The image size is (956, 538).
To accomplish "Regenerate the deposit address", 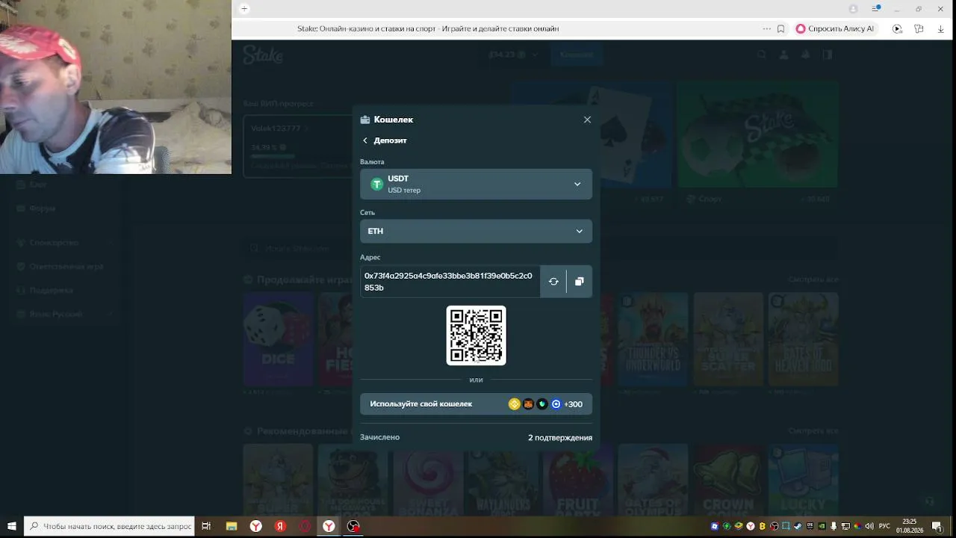I will click(x=553, y=282).
